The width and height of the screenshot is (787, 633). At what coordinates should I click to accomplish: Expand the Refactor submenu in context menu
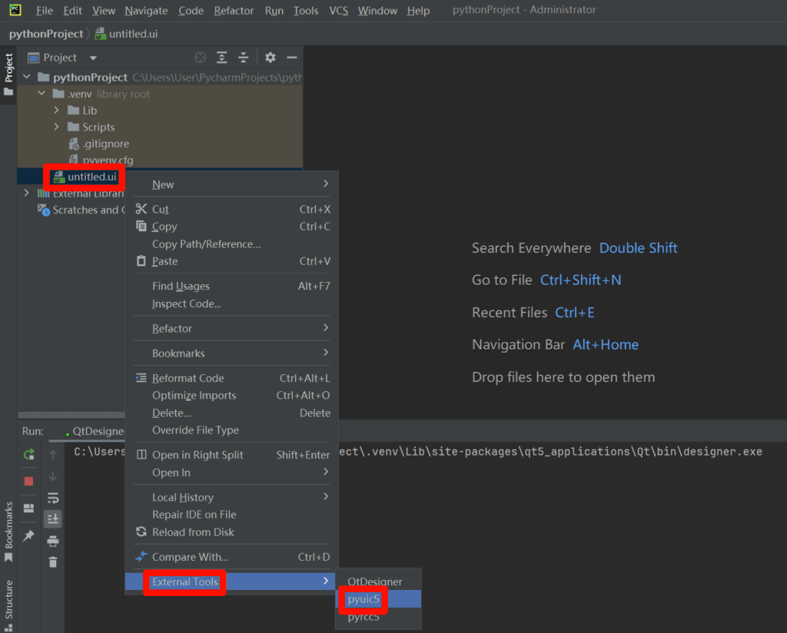pos(326,327)
